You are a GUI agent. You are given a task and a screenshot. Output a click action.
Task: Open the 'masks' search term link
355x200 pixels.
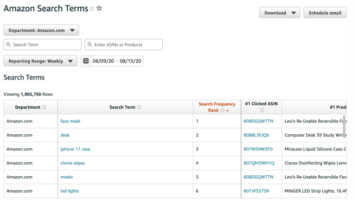(66, 177)
